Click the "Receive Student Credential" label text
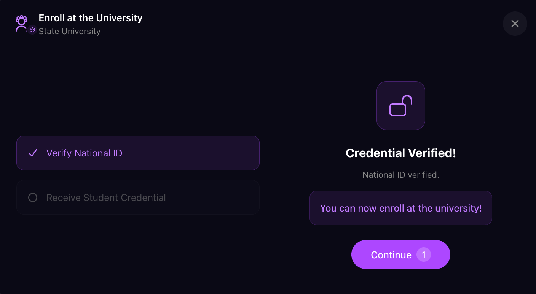 pos(106,198)
